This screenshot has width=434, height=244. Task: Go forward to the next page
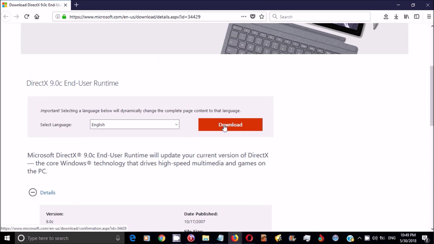tap(16, 17)
